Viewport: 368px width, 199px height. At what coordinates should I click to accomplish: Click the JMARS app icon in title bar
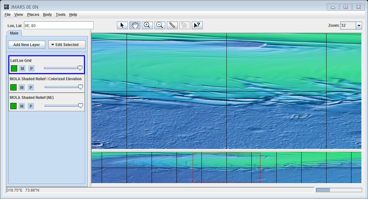pos(7,7)
